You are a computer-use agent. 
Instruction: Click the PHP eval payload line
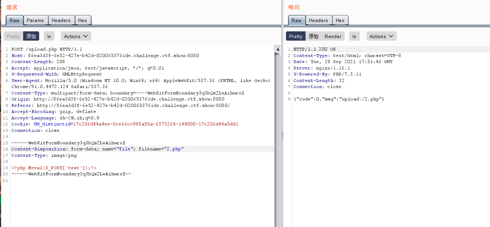pyautogui.click(x=54, y=168)
